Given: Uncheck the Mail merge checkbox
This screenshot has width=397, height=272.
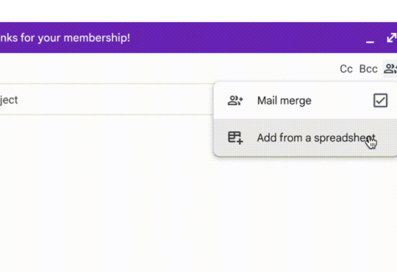Looking at the screenshot, I should [x=380, y=101].
